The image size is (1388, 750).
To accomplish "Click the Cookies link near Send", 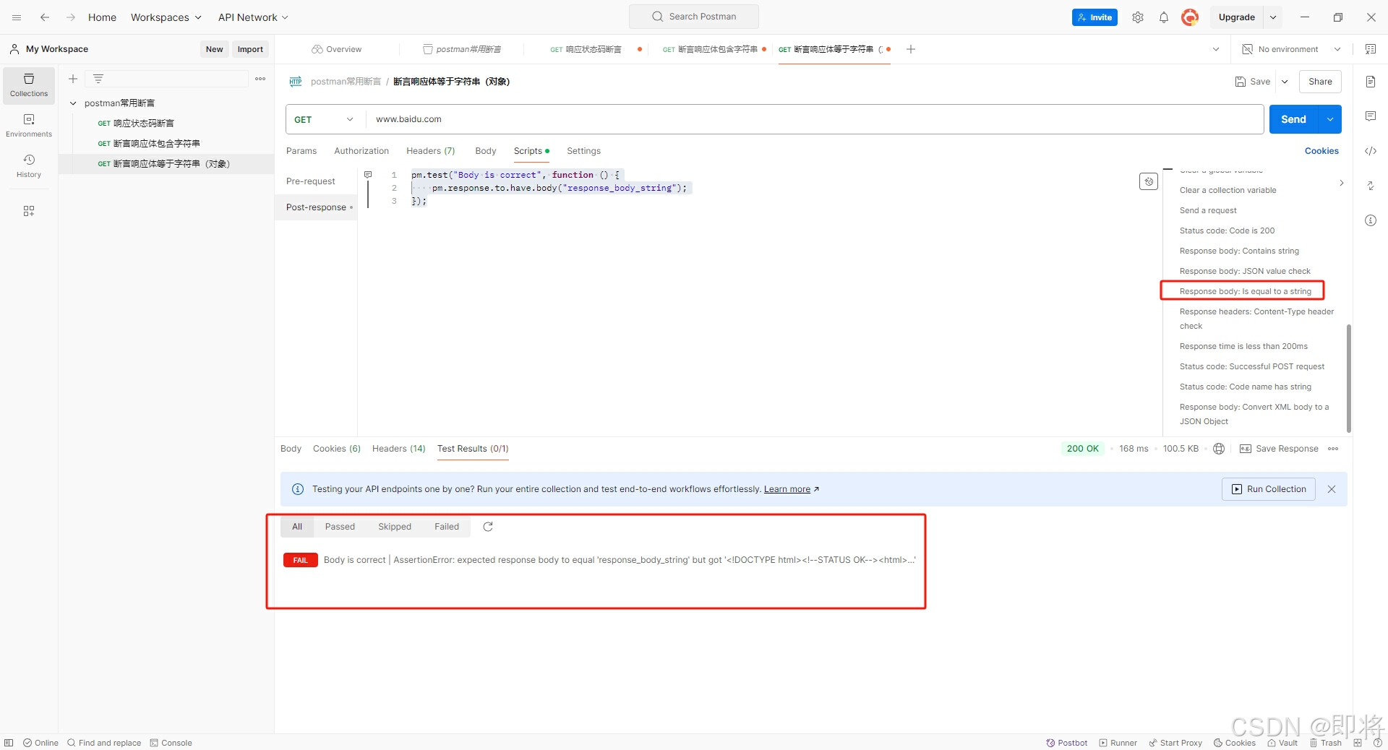I will pyautogui.click(x=1321, y=151).
